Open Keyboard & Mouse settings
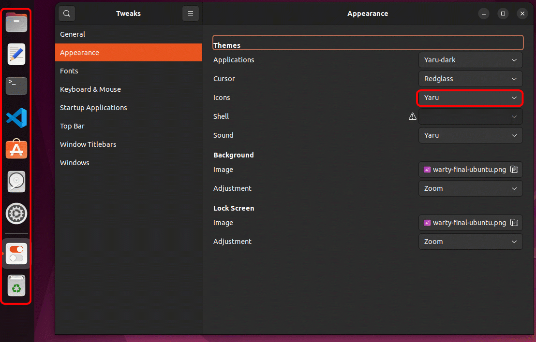 click(129, 89)
